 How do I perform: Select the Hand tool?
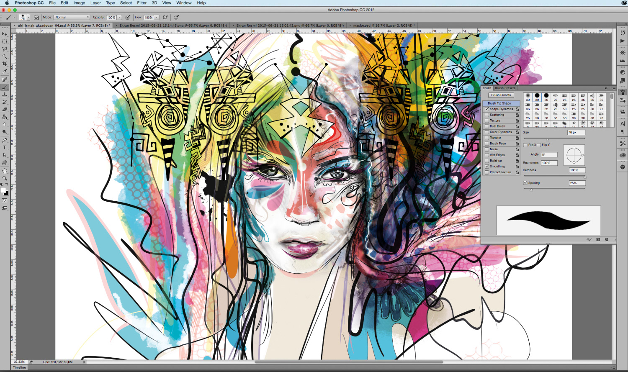click(5, 171)
